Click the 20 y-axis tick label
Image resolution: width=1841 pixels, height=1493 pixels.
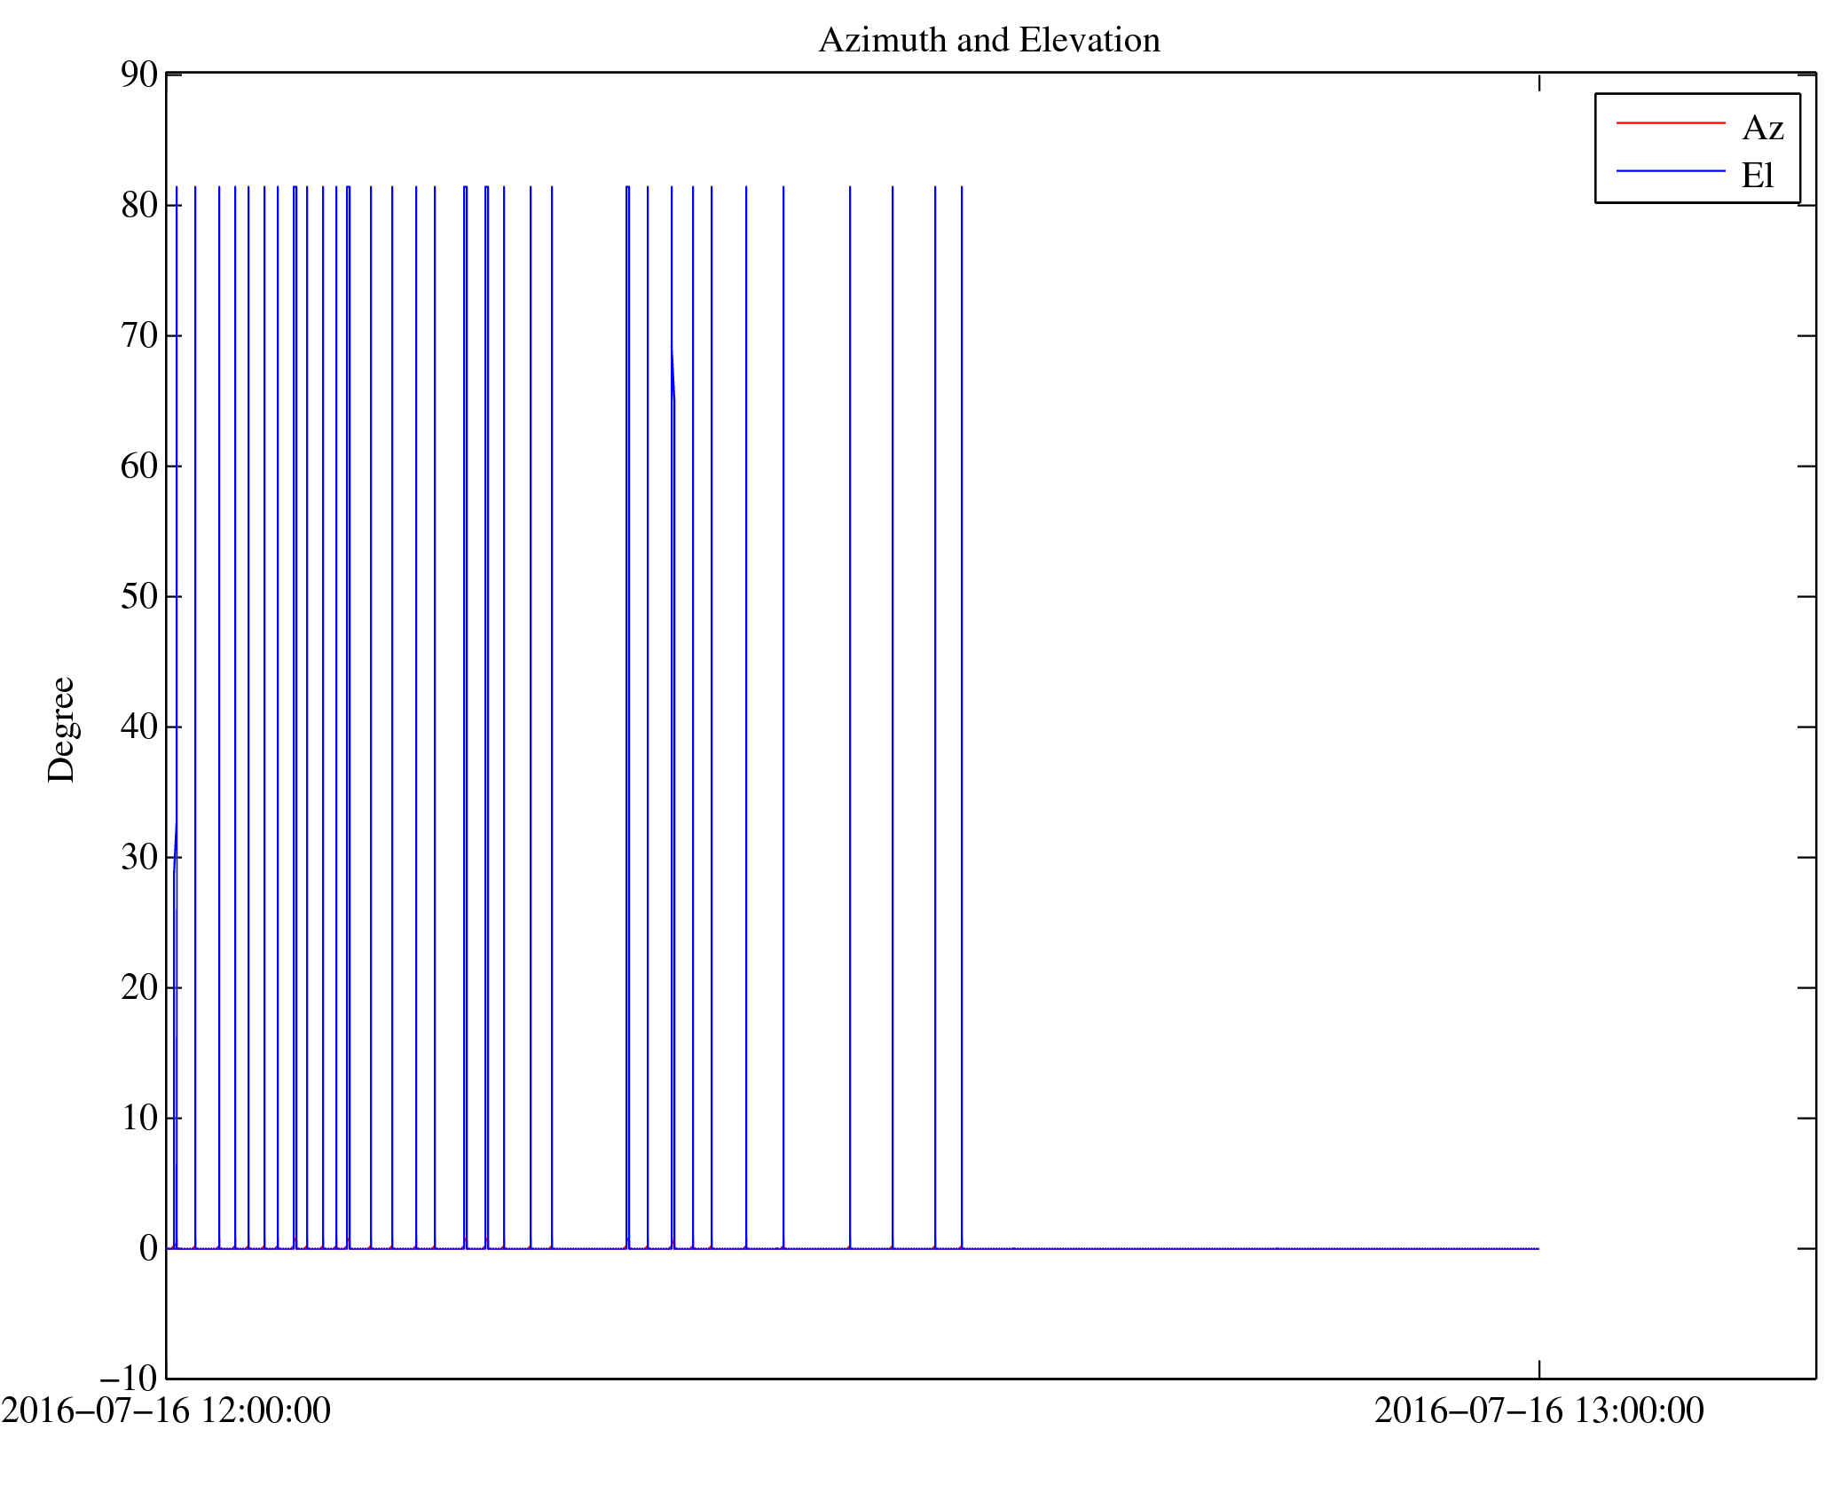(x=139, y=988)
